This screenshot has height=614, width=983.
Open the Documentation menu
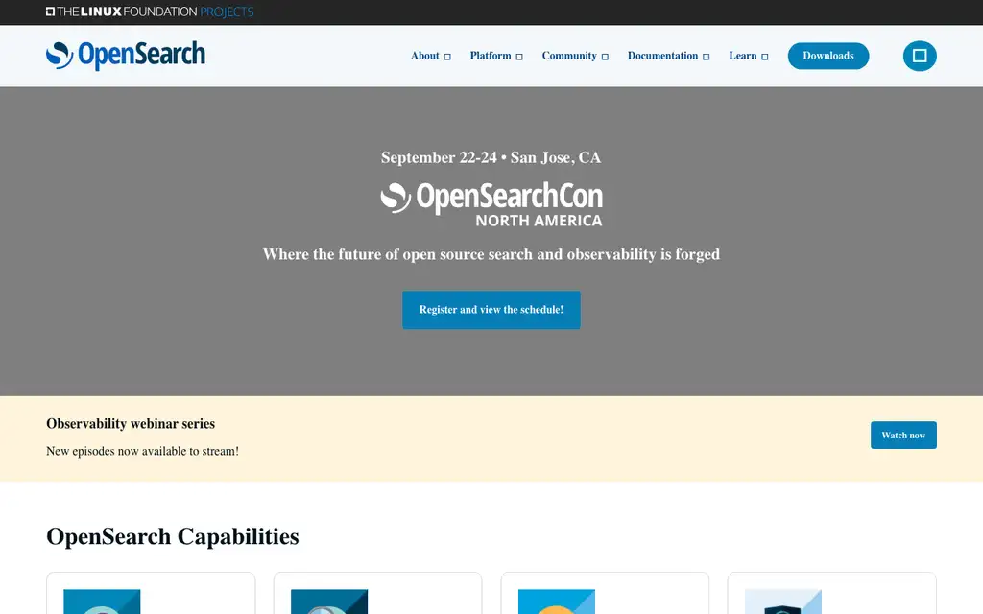(x=662, y=56)
